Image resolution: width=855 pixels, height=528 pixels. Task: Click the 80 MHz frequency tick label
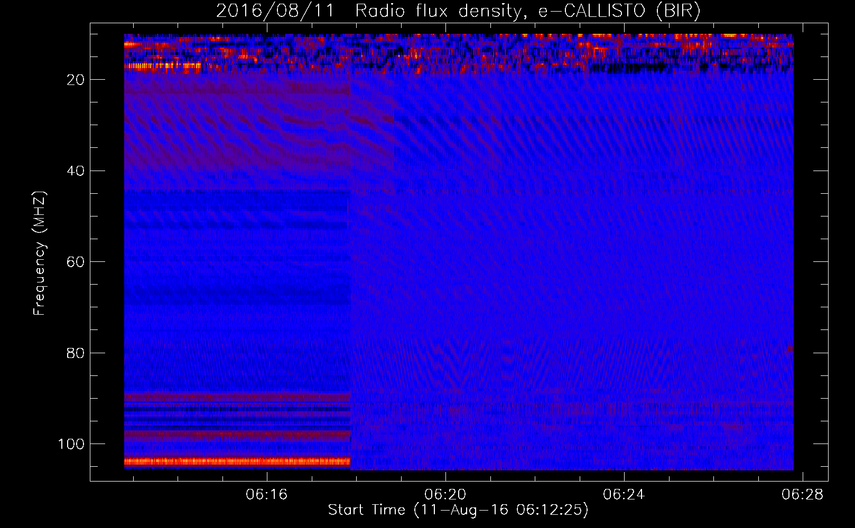(76, 353)
